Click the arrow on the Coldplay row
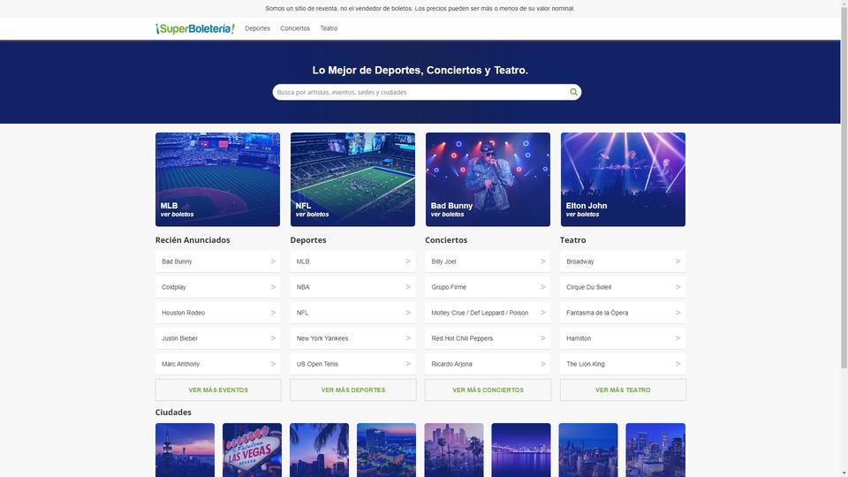The height and width of the screenshot is (477, 848). pos(273,287)
